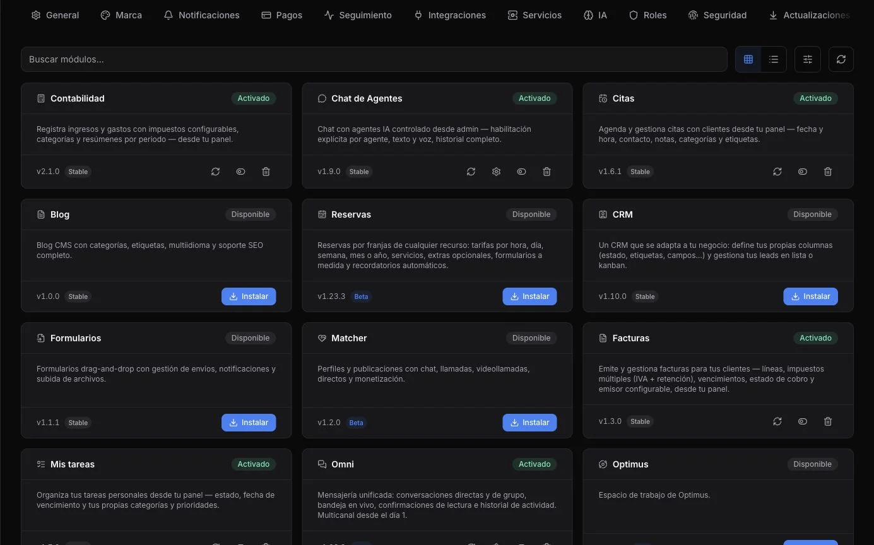Delete the Contabilidad module
The image size is (874, 545).
point(266,172)
